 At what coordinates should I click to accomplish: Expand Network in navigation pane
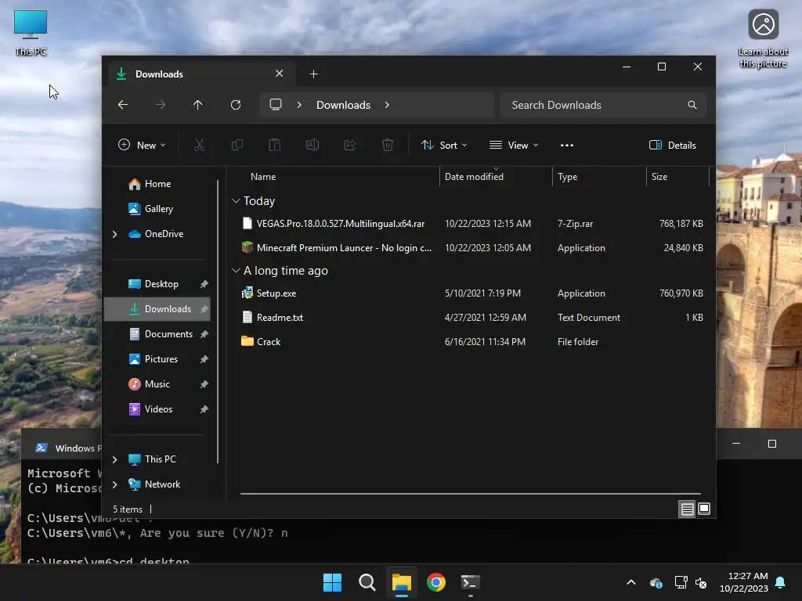tap(114, 484)
